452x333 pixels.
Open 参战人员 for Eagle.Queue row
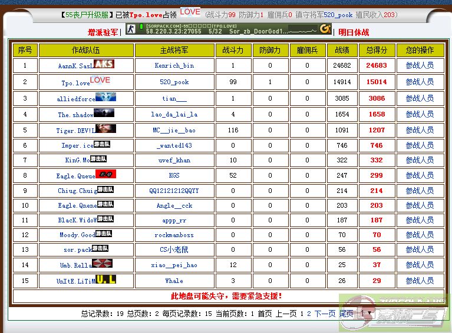420,175
